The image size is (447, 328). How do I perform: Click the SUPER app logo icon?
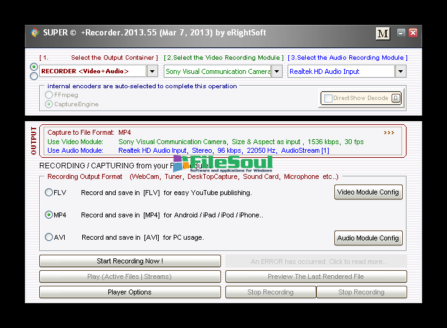(34, 33)
